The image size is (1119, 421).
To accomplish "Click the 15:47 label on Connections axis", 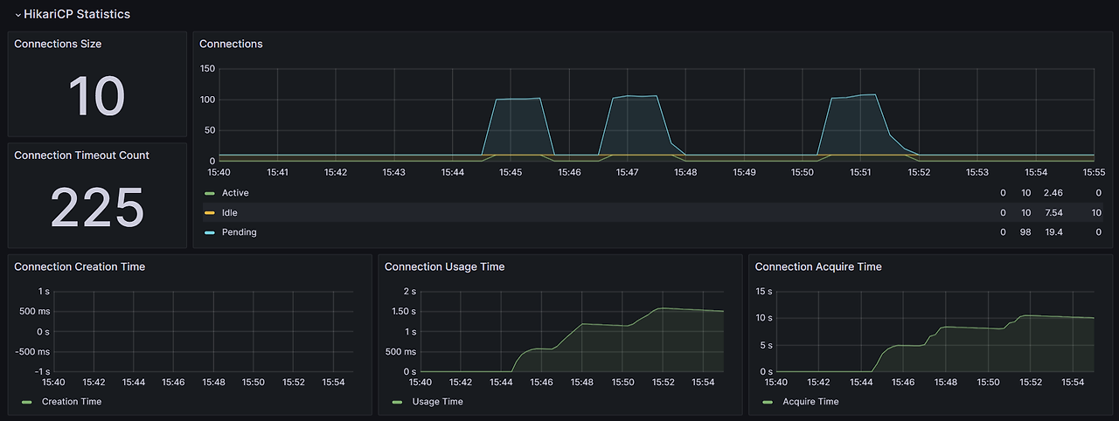I will (628, 173).
